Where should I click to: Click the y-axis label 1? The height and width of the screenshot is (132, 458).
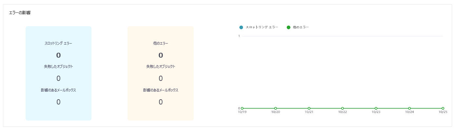[x=239, y=36]
